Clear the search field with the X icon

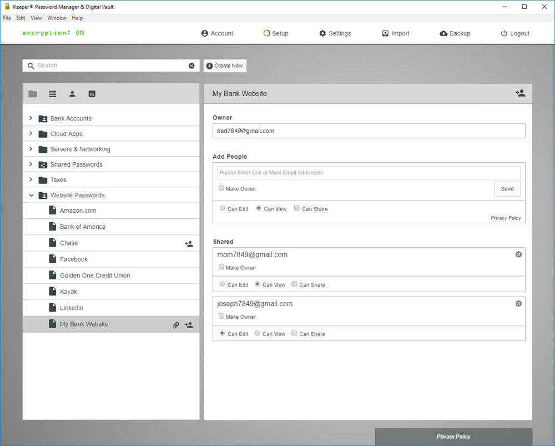coord(191,66)
